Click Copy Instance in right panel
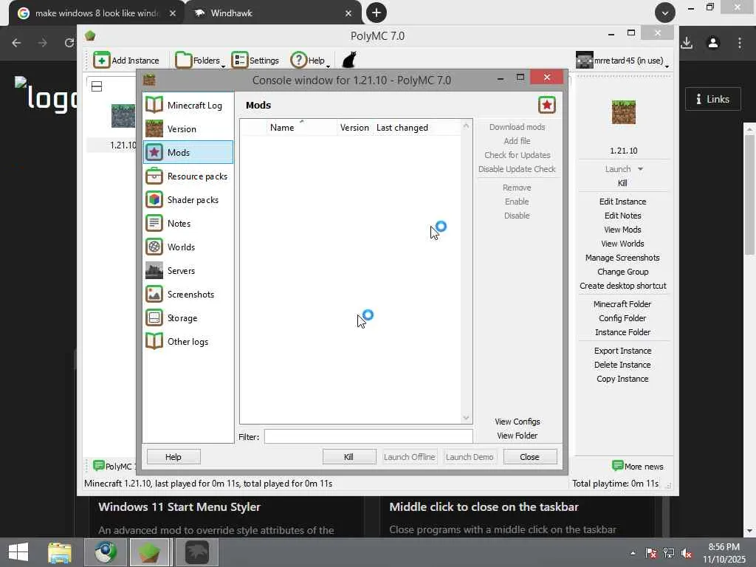 coord(622,379)
